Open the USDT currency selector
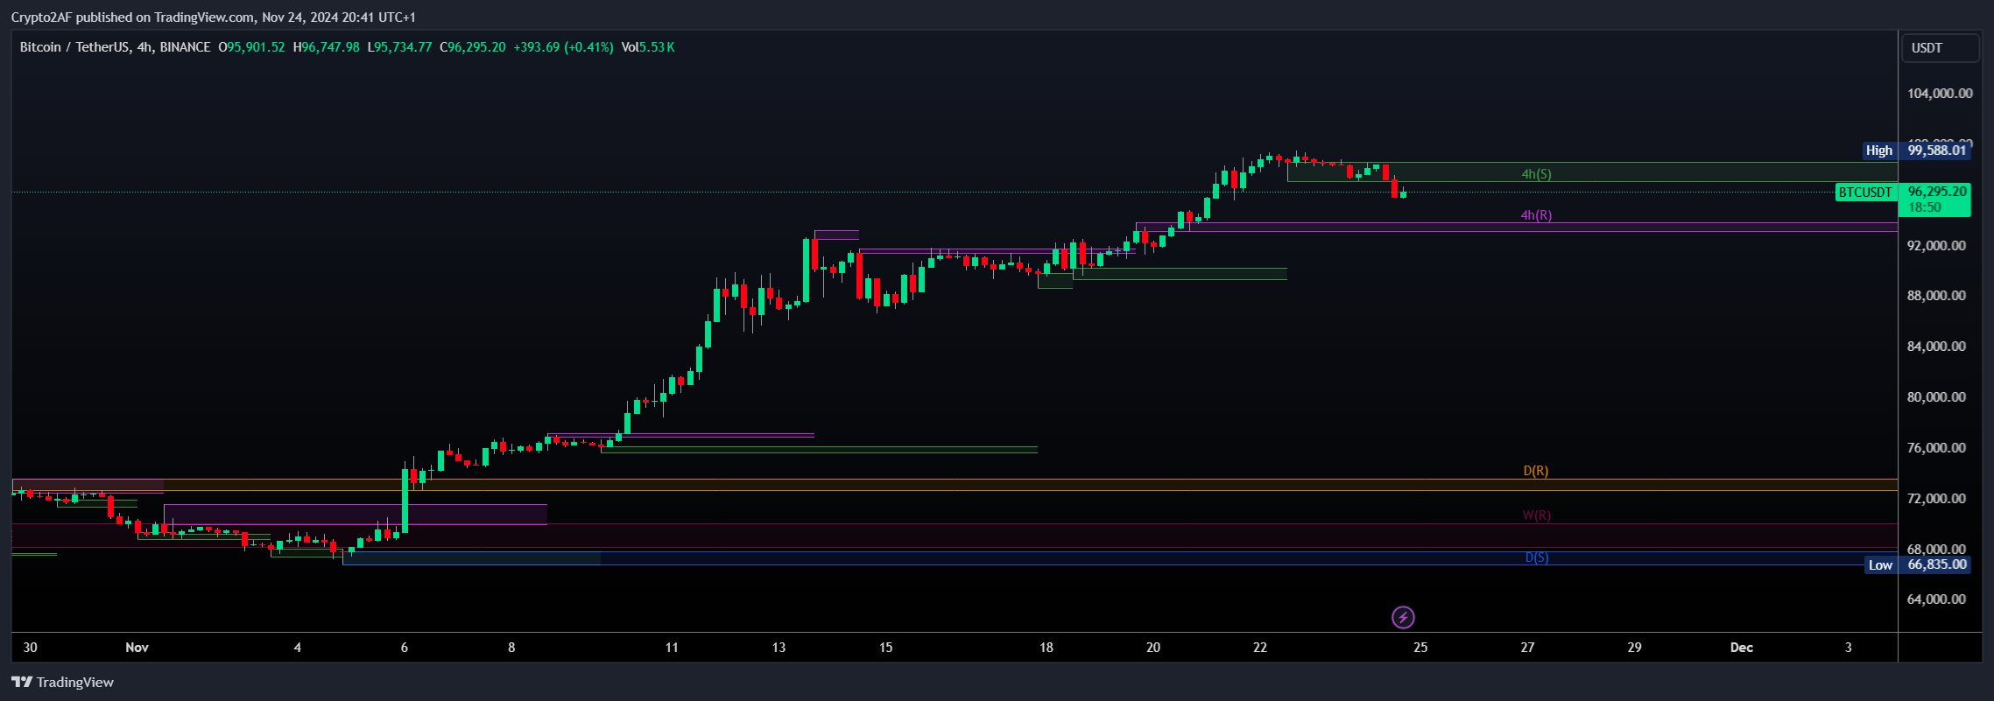The image size is (1994, 701). 1940,48
